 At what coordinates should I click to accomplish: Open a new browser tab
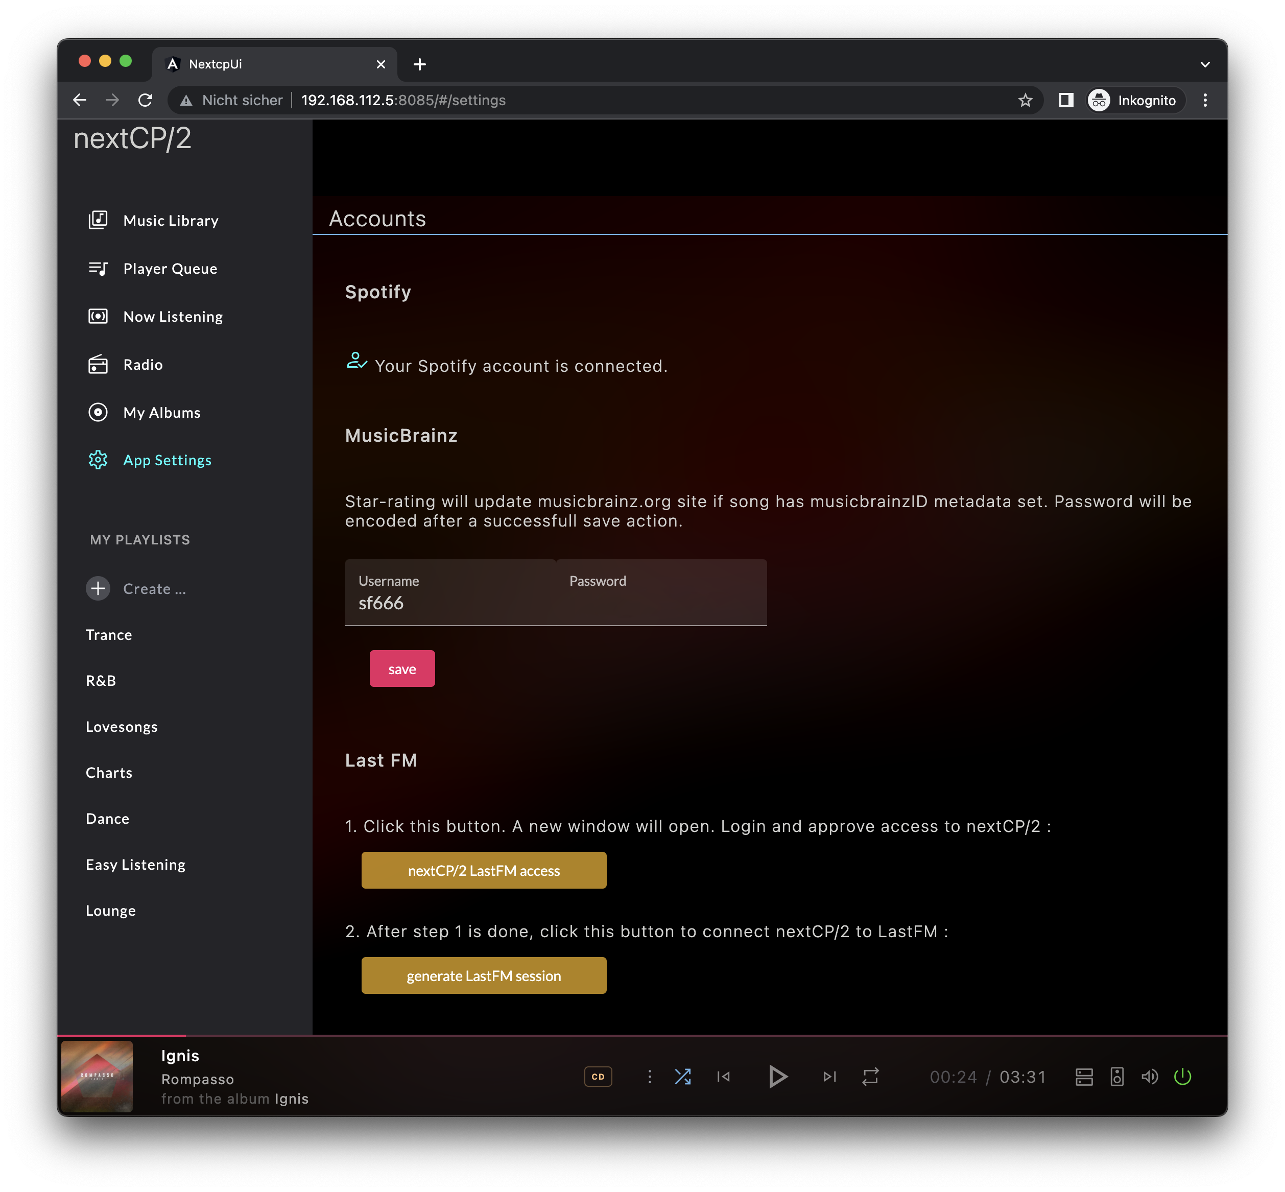coord(420,64)
